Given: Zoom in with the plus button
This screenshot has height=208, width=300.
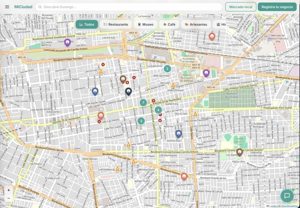Looking at the screenshot, I should point(9,190).
